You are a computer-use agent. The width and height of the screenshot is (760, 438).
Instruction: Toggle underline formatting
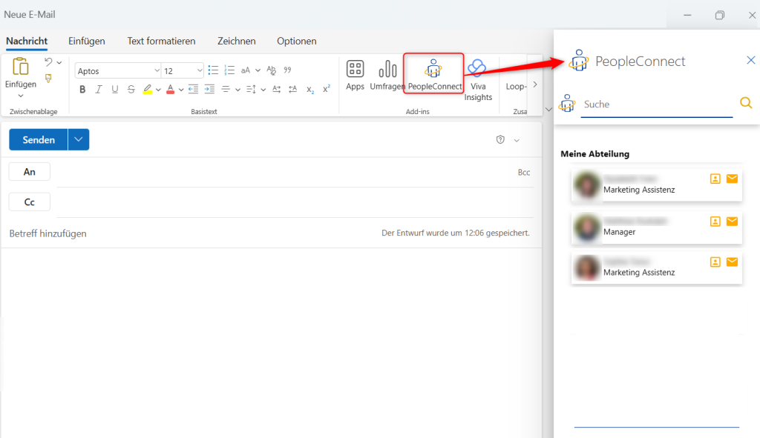click(115, 89)
